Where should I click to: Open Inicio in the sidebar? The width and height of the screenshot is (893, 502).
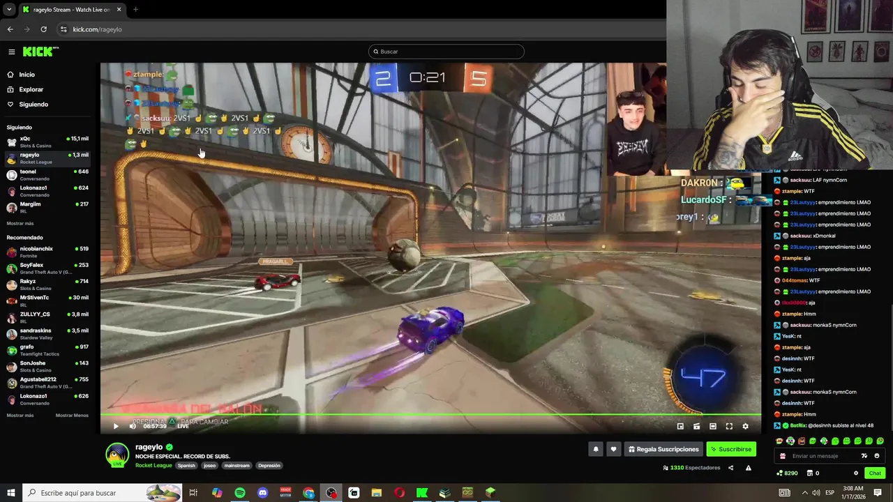pos(27,75)
